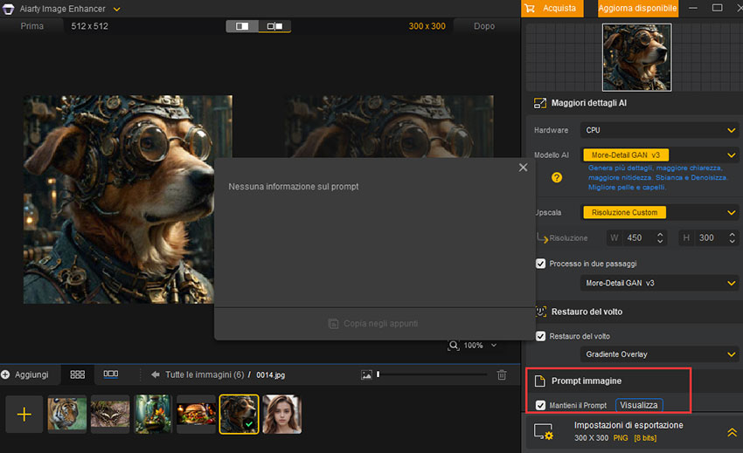Click the width field stepper arrows
The height and width of the screenshot is (453, 743).
pyautogui.click(x=660, y=237)
